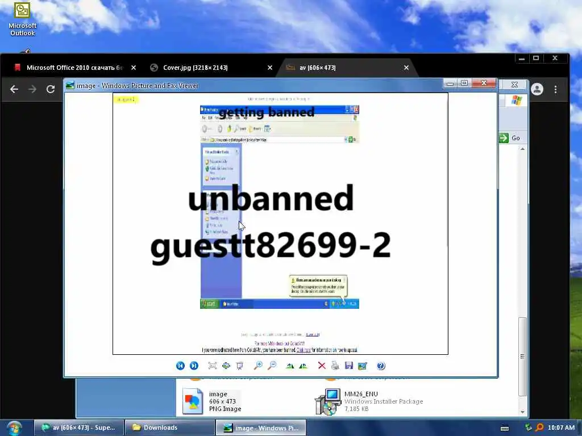The image size is (582, 436).
Task: Click the taskbar clock 10:07 AM
Action: (x=561, y=427)
